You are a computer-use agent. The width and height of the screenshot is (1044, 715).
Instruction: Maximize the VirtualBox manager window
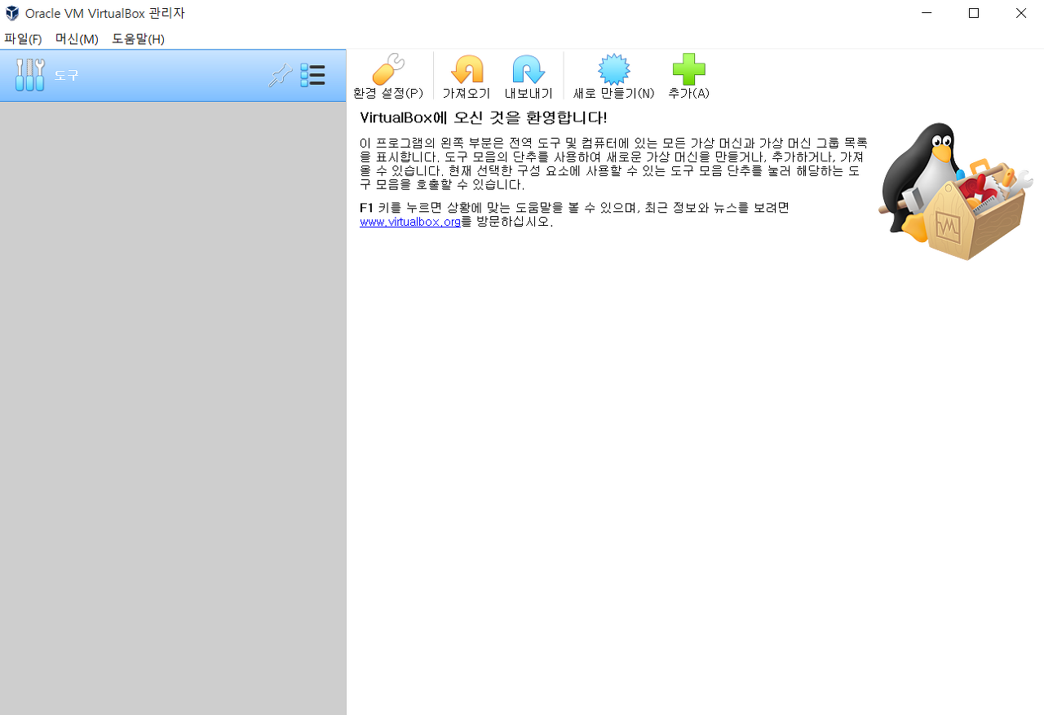pyautogui.click(x=974, y=13)
